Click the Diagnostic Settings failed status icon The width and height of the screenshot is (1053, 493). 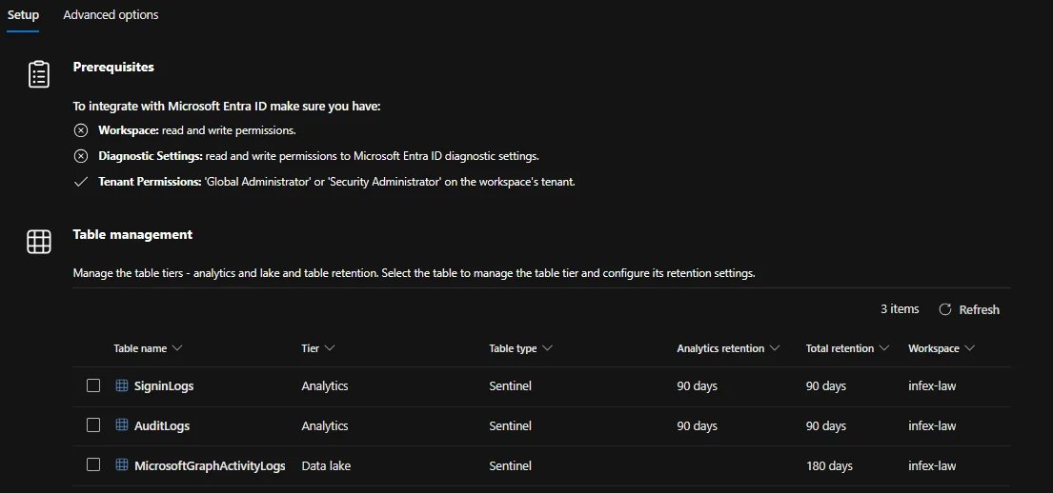(81, 156)
